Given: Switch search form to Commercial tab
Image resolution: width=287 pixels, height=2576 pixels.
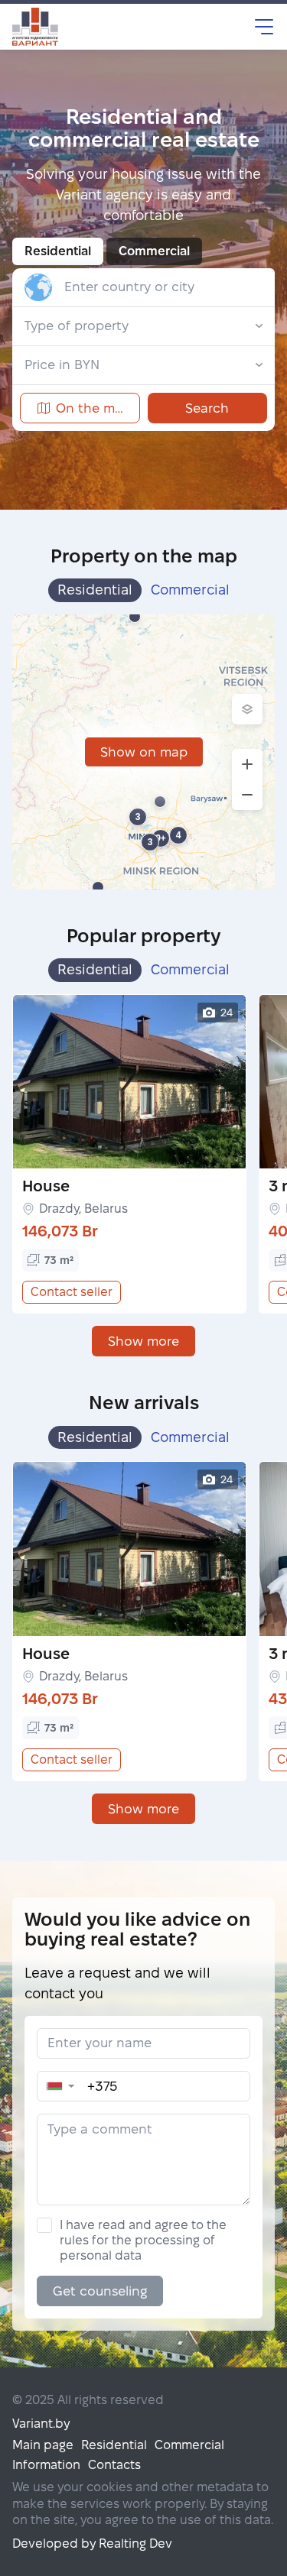Looking at the screenshot, I should 154,251.
